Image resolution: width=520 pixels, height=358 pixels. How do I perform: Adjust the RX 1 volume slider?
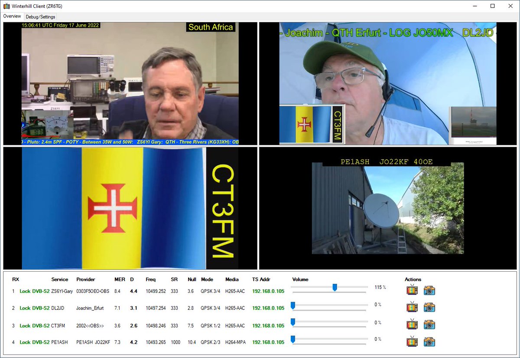335,287
